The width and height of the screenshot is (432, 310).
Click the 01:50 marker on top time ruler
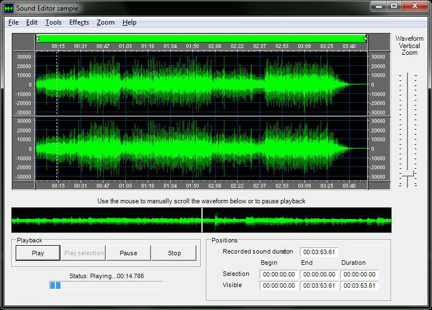pos(192,46)
